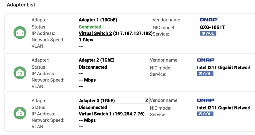Open the Virtual Switch 2 link
The width and height of the screenshot is (255, 135).
click(95, 33)
